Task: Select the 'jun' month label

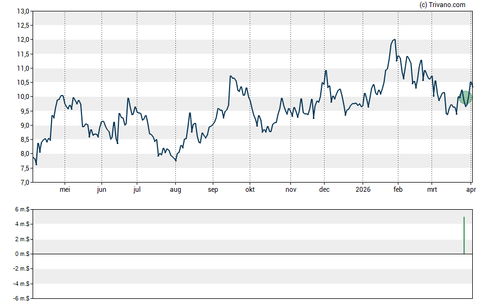Action: [x=102, y=190]
